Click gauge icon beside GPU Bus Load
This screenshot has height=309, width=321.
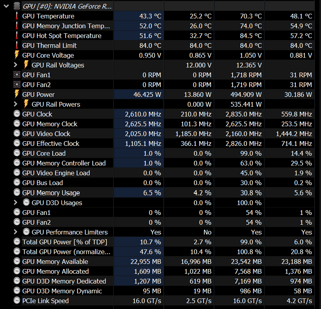click(x=17, y=182)
